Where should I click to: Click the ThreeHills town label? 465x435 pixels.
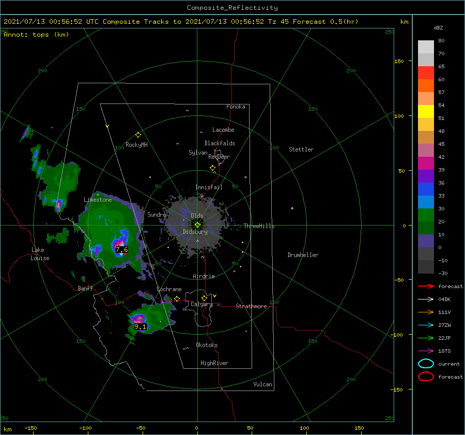[259, 226]
